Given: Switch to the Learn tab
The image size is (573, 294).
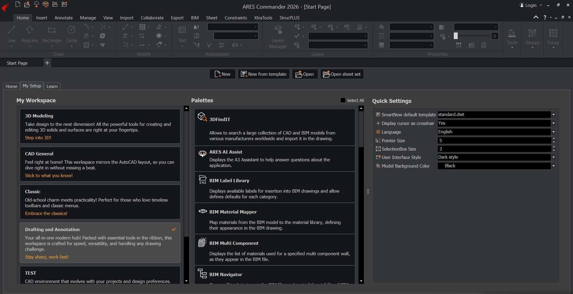Looking at the screenshot, I should (52, 86).
